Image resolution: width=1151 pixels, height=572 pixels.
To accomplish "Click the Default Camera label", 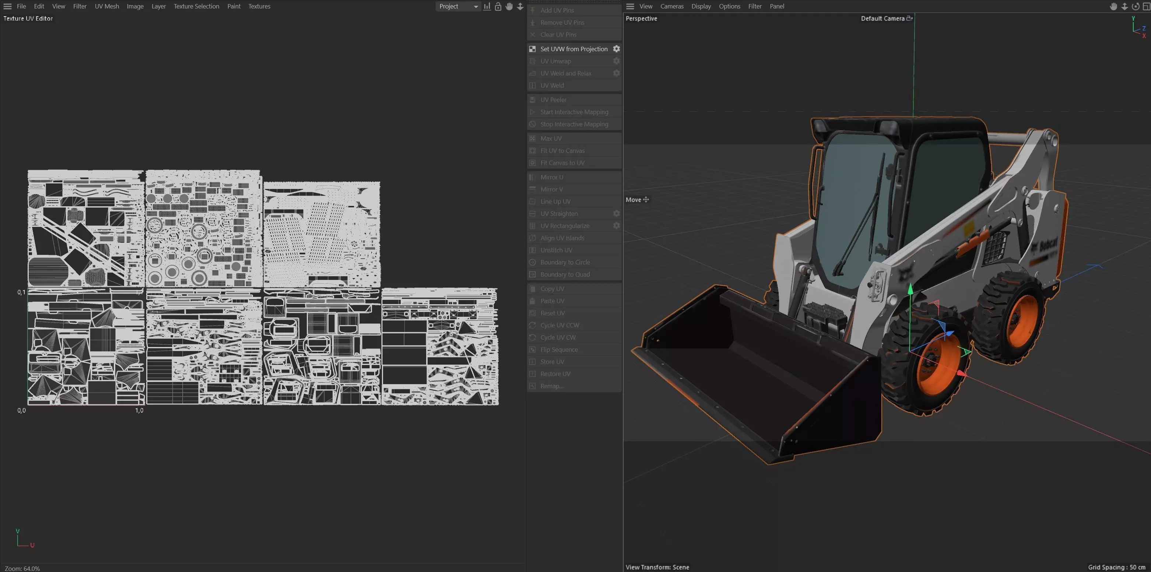I will pyautogui.click(x=882, y=18).
